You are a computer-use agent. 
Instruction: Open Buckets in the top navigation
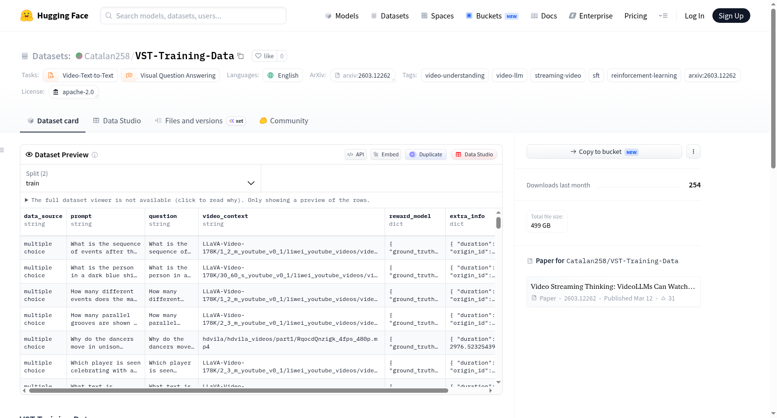click(x=492, y=16)
